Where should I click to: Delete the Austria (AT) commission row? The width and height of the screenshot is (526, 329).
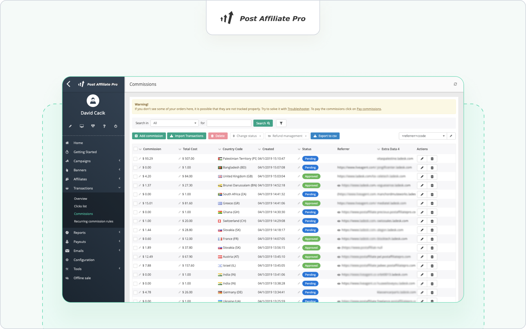(x=432, y=257)
